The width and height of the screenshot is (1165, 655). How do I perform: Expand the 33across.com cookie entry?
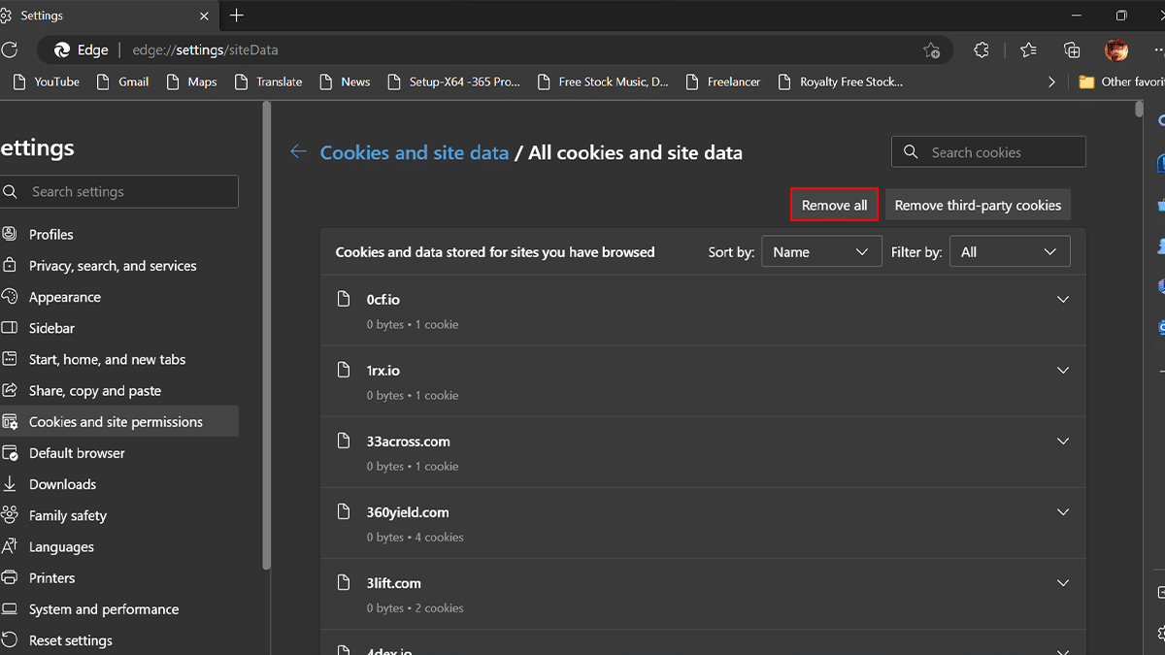point(1062,442)
